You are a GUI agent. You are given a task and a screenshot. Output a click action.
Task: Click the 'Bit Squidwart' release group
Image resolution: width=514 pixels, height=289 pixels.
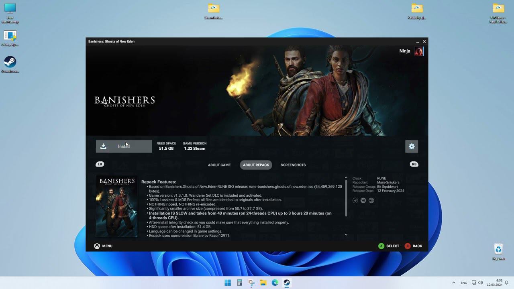388,187
